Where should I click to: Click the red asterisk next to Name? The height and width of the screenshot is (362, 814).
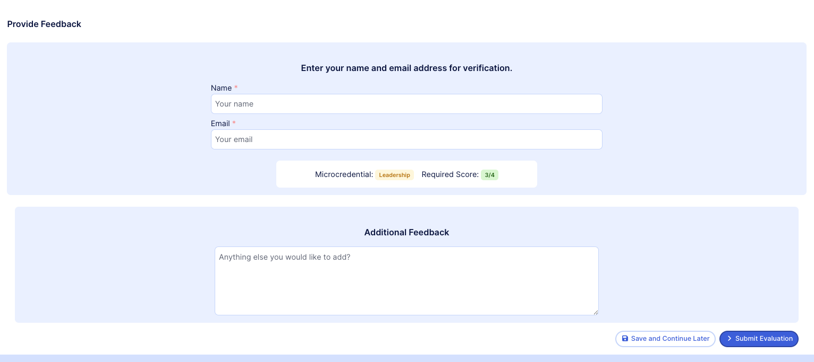pos(236,88)
